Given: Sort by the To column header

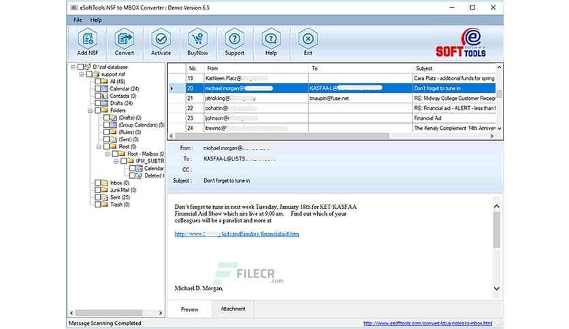Looking at the screenshot, I should 360,68.
